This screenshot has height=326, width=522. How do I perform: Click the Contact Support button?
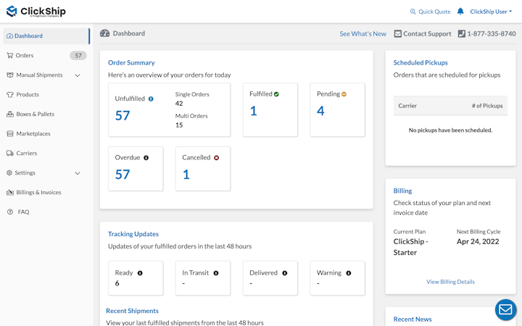tap(422, 34)
